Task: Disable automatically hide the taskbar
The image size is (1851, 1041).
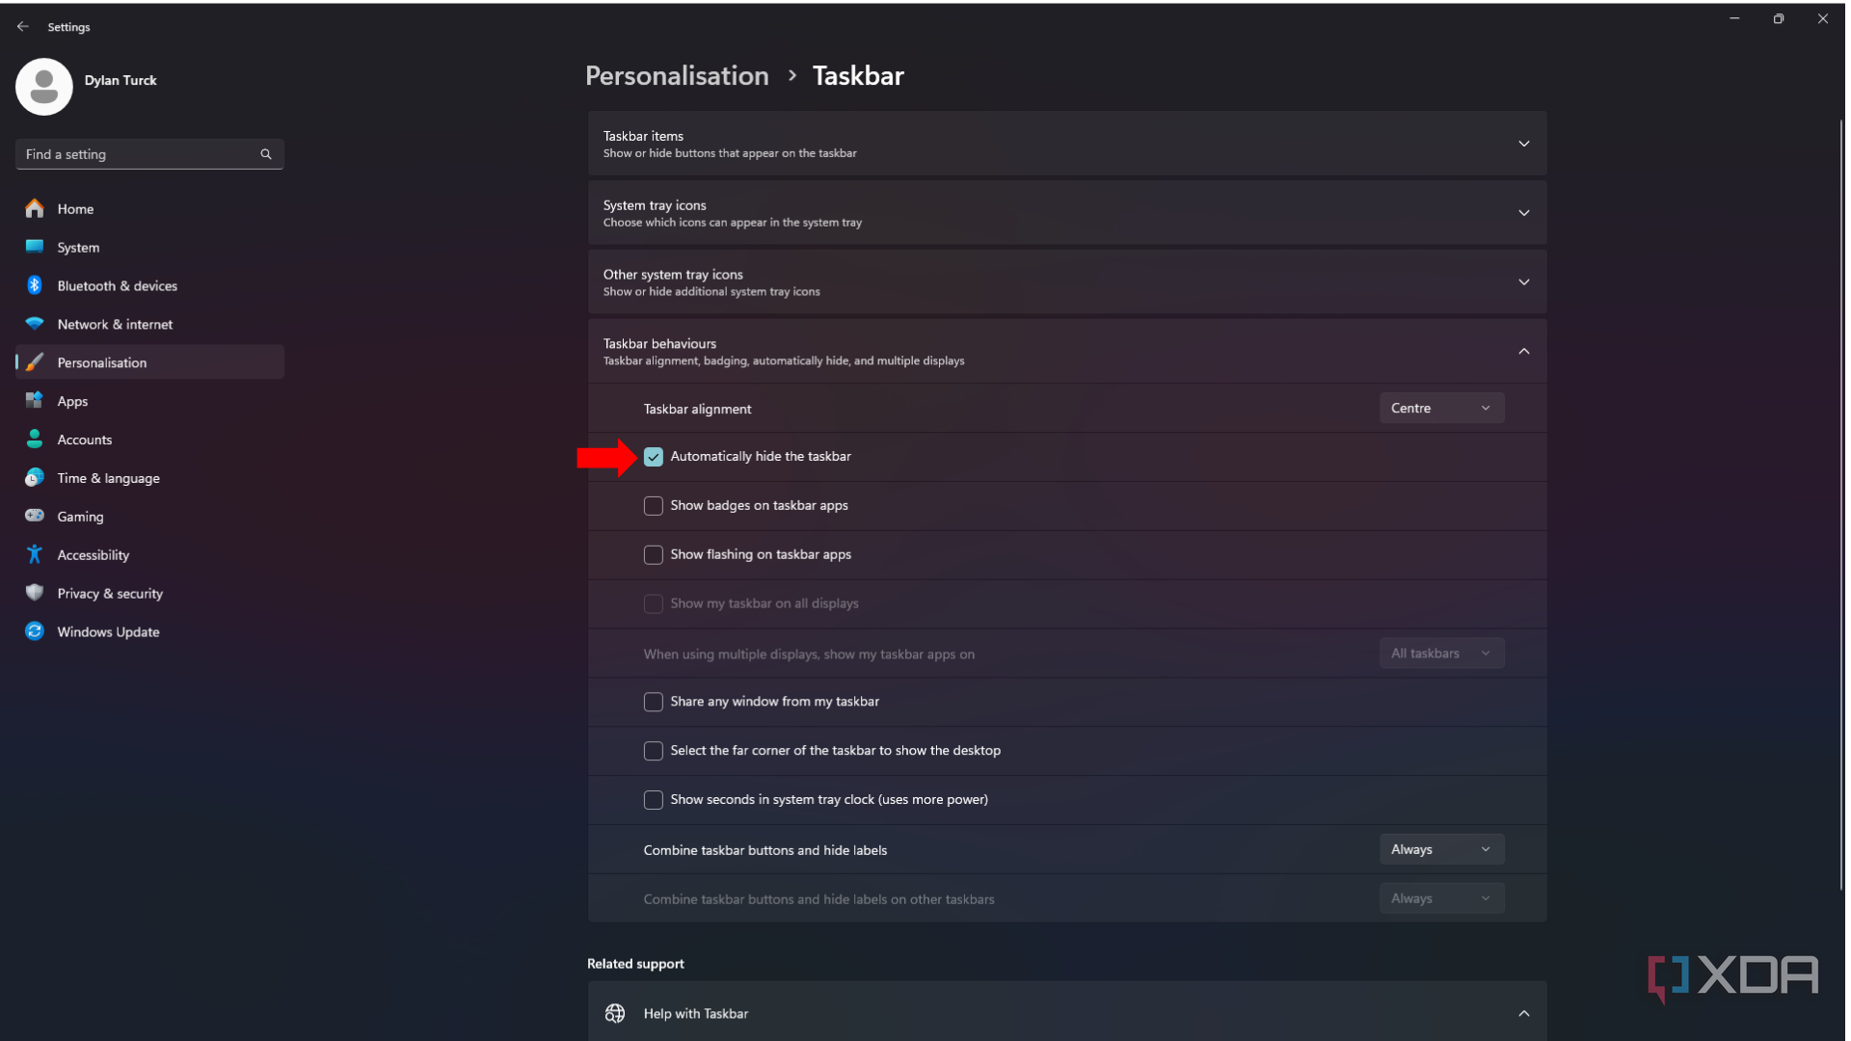Action: click(653, 456)
